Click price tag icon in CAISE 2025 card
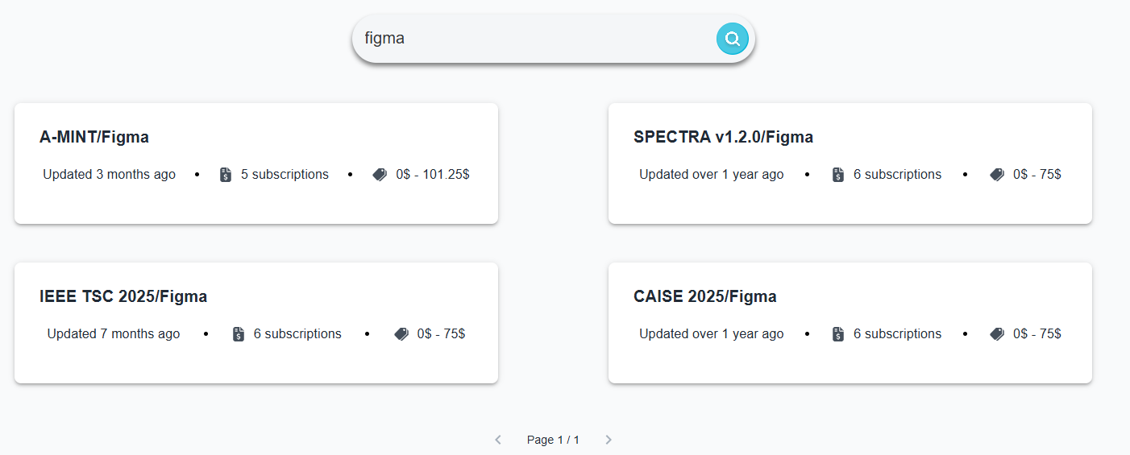 tap(997, 334)
